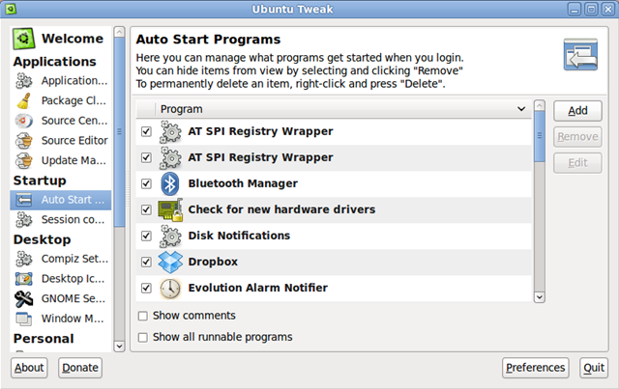Open Source Editor in sidebar

pyautogui.click(x=60, y=140)
